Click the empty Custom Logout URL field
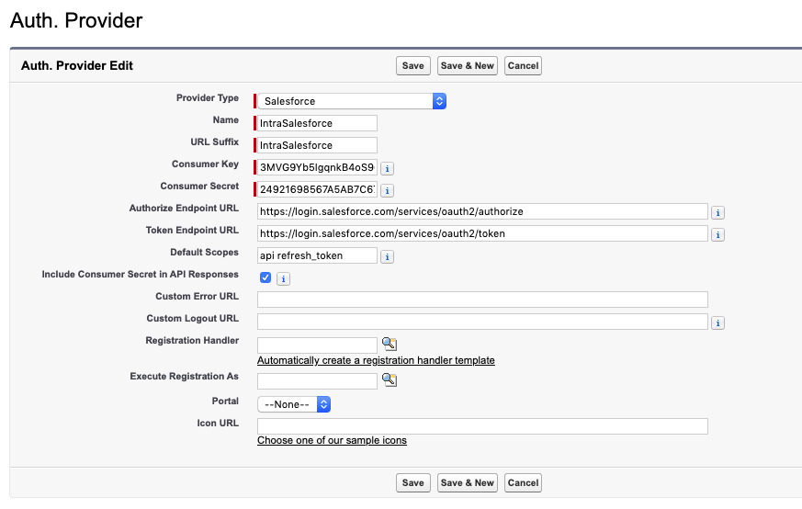Screen dimensions: 802x509 tap(482, 322)
